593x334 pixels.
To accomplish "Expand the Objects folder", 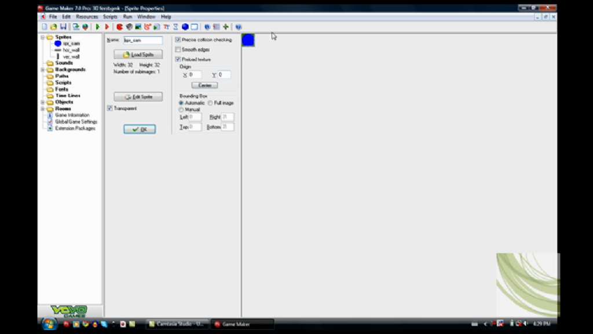I will click(x=42, y=102).
